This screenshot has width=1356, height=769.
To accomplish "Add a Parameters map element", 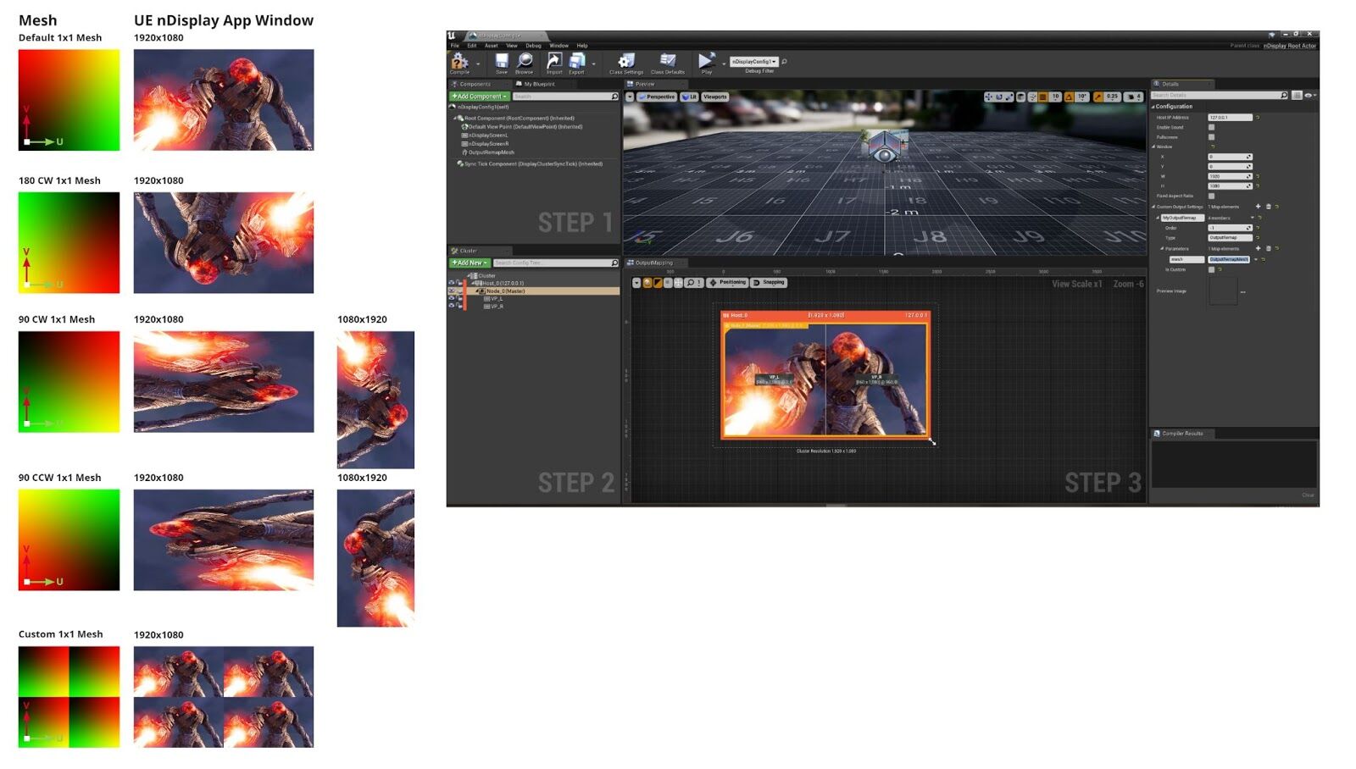I will [1258, 248].
